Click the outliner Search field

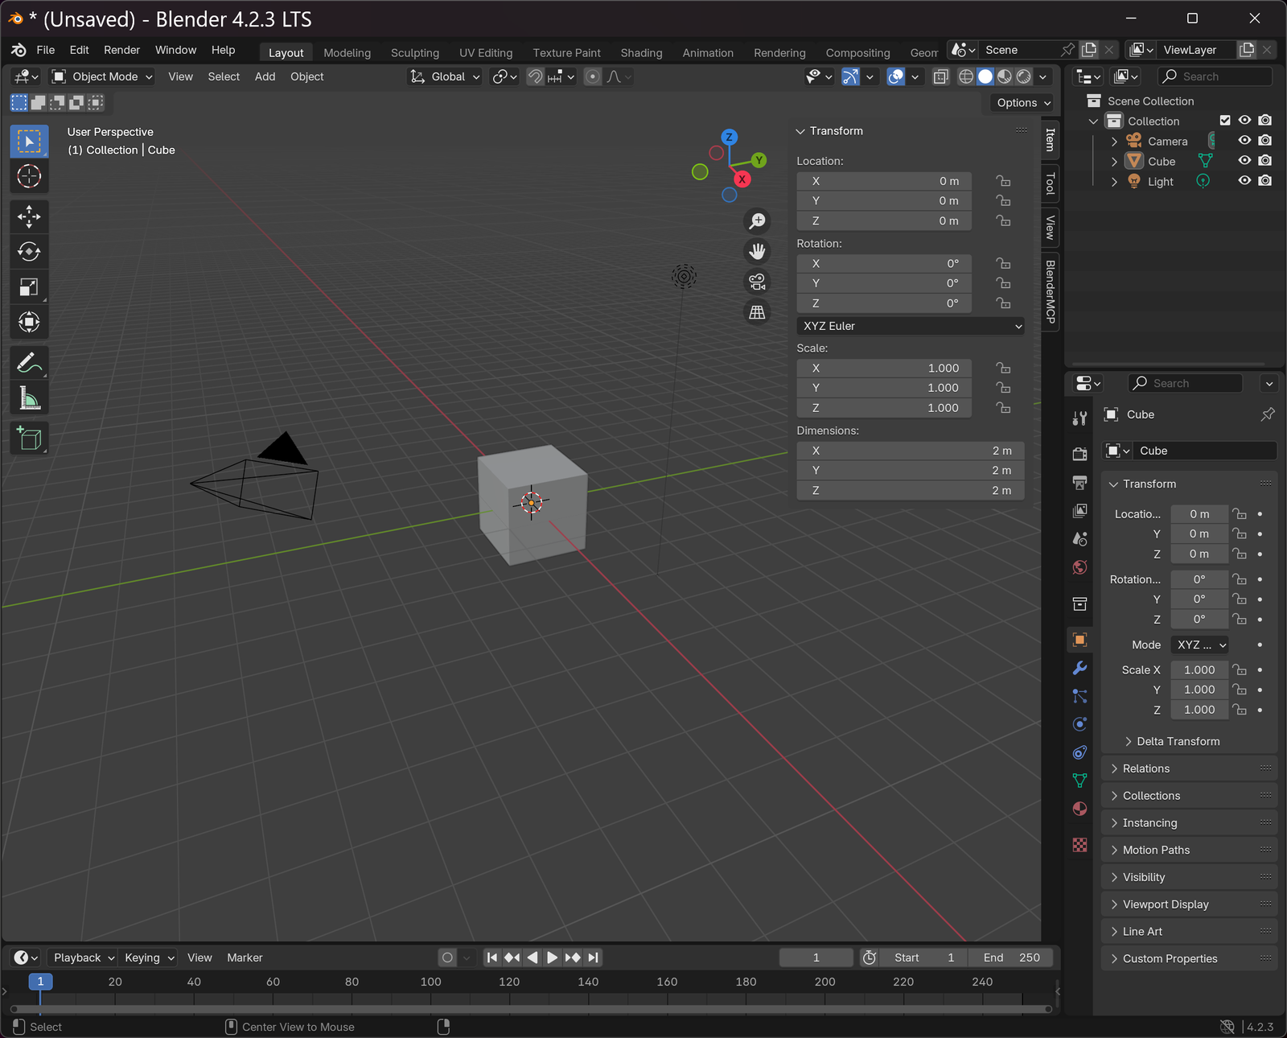click(x=1215, y=76)
